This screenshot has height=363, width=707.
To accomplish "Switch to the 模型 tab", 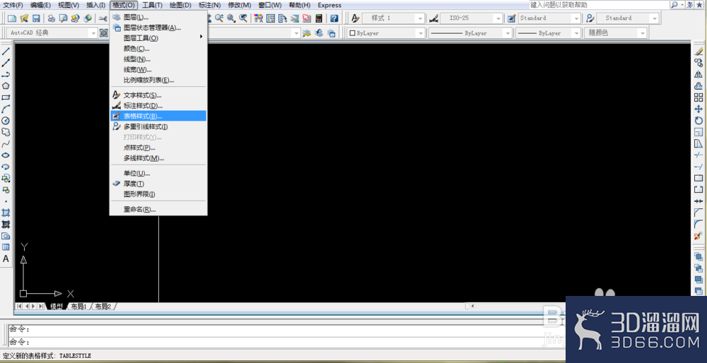I will pos(57,307).
